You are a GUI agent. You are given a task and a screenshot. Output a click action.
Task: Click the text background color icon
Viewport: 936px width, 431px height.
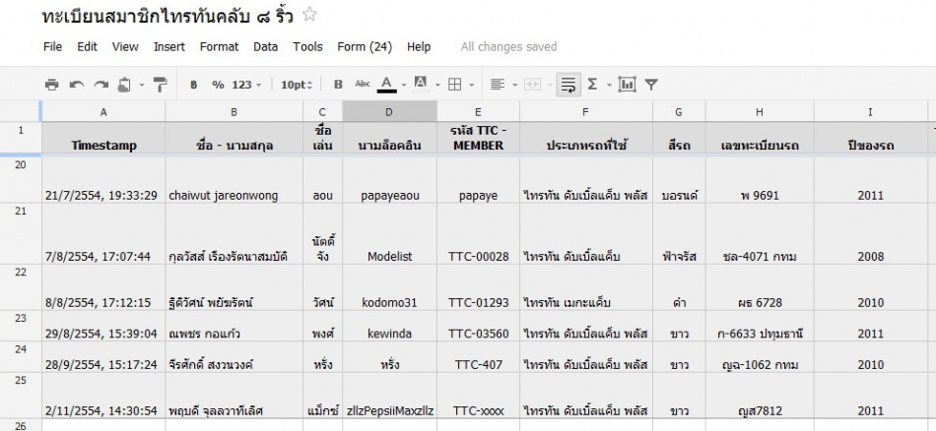421,84
